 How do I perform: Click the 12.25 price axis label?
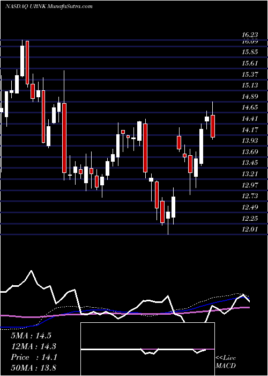point(250,219)
